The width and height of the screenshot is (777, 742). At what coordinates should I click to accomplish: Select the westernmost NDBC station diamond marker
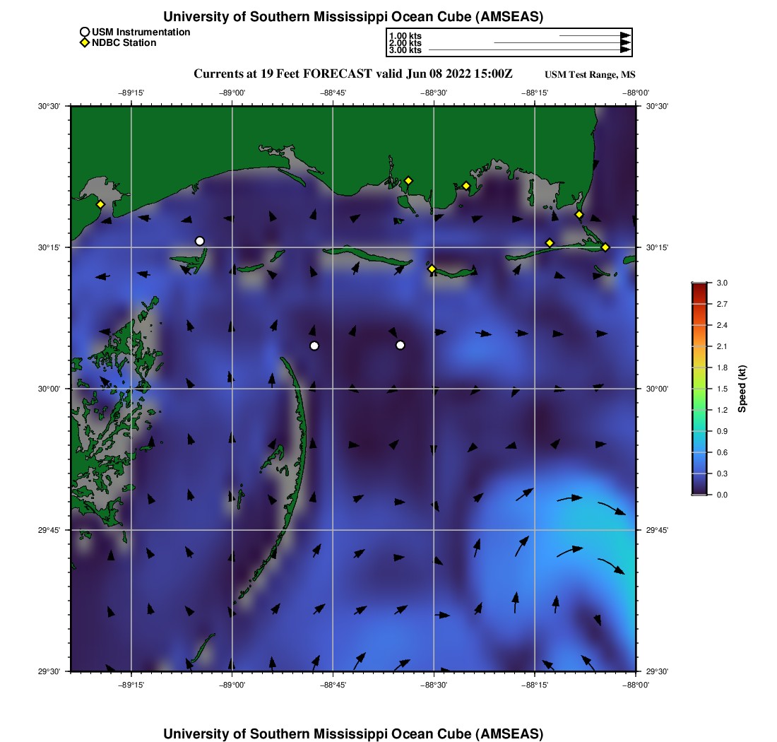(x=100, y=204)
